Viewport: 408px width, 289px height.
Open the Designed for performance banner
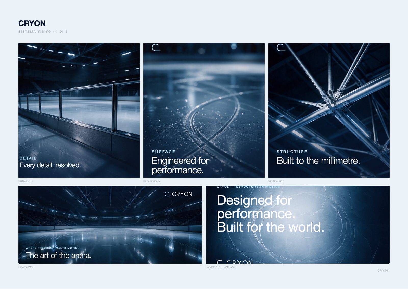[x=298, y=225]
